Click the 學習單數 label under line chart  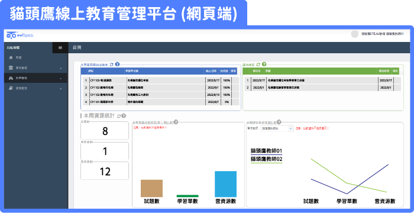tap(347, 201)
